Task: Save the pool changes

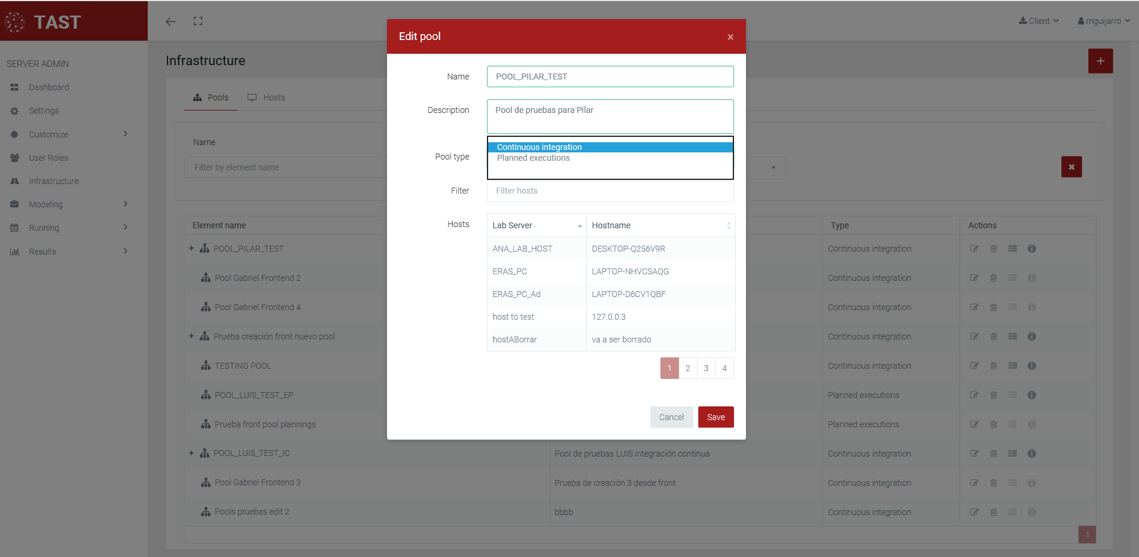Action: 715,417
